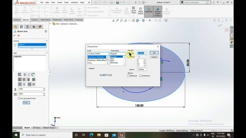Open the PropertyManager tab icon
Viewport: 246px width, 138px height.
pos(22,27)
